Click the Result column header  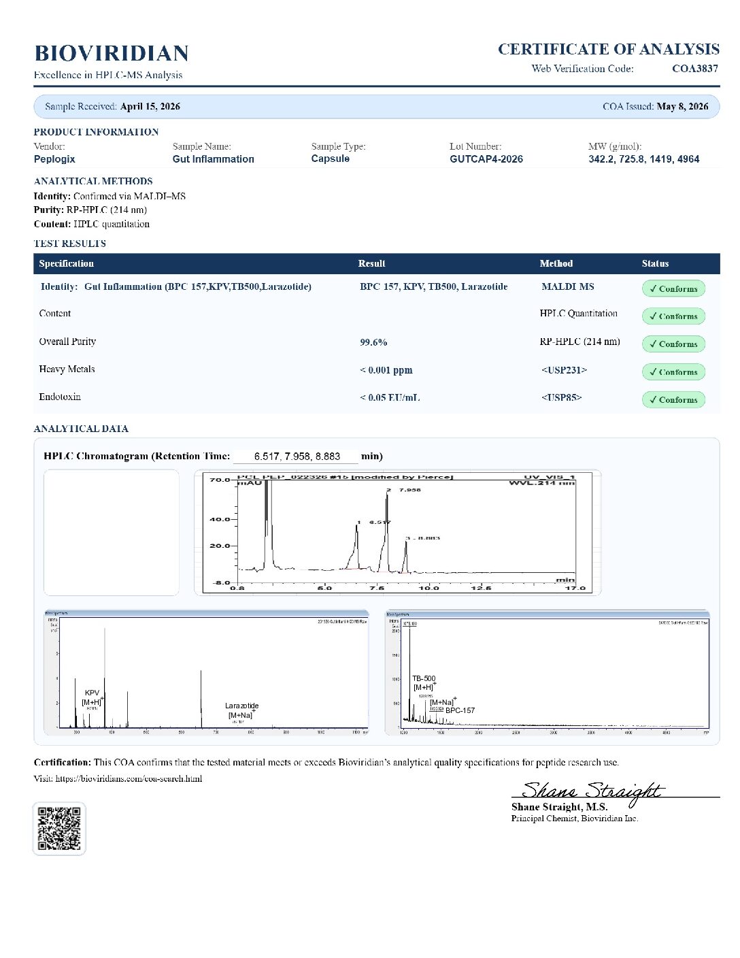coord(371,263)
